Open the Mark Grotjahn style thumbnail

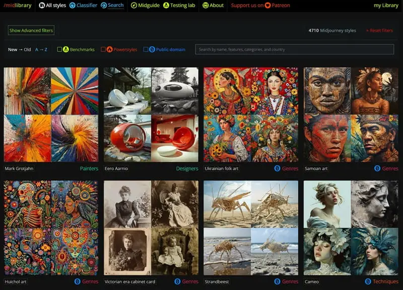click(x=51, y=114)
